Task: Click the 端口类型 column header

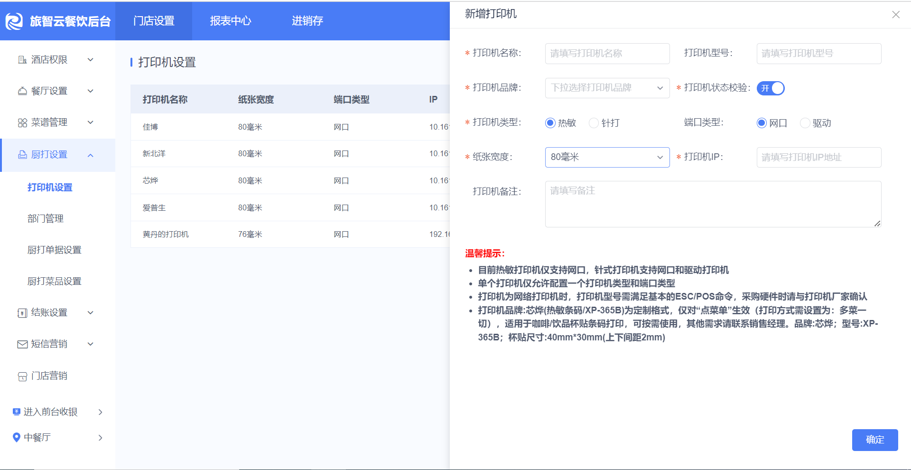Action: (352, 100)
